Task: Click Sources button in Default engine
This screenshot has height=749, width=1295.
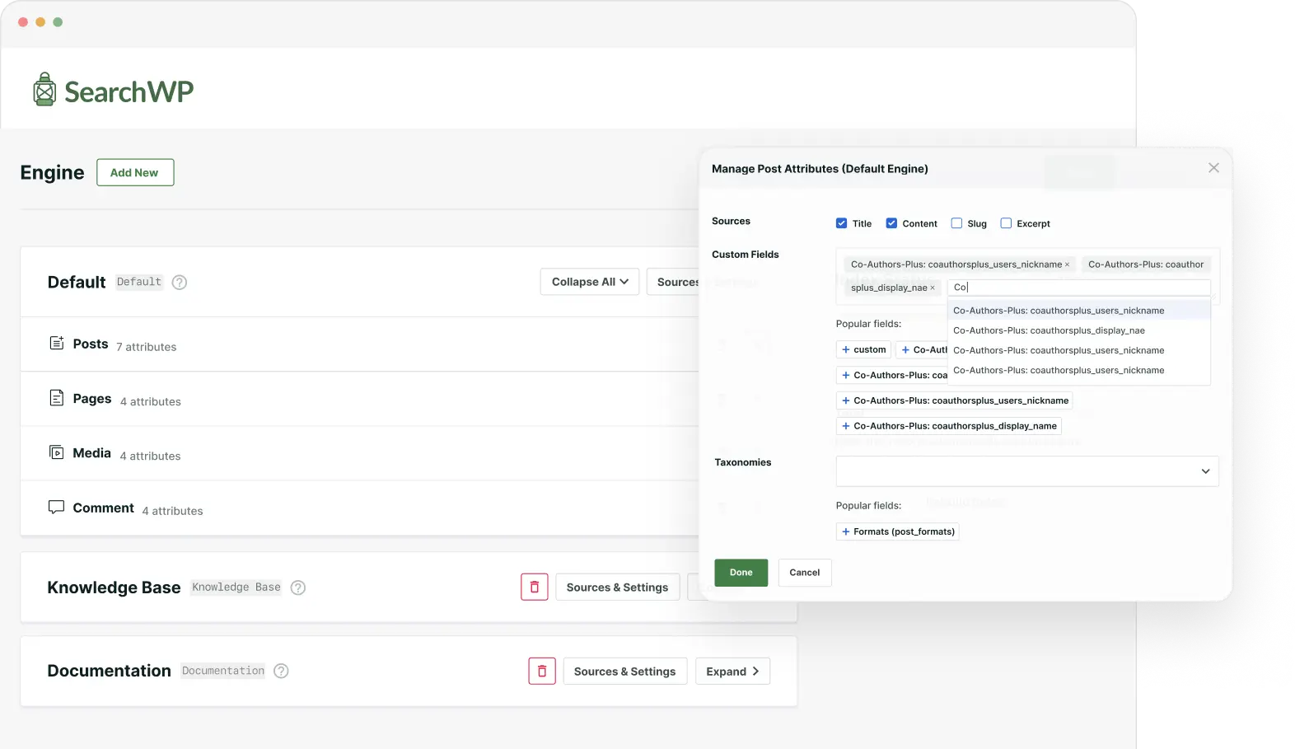Action: pyautogui.click(x=674, y=282)
